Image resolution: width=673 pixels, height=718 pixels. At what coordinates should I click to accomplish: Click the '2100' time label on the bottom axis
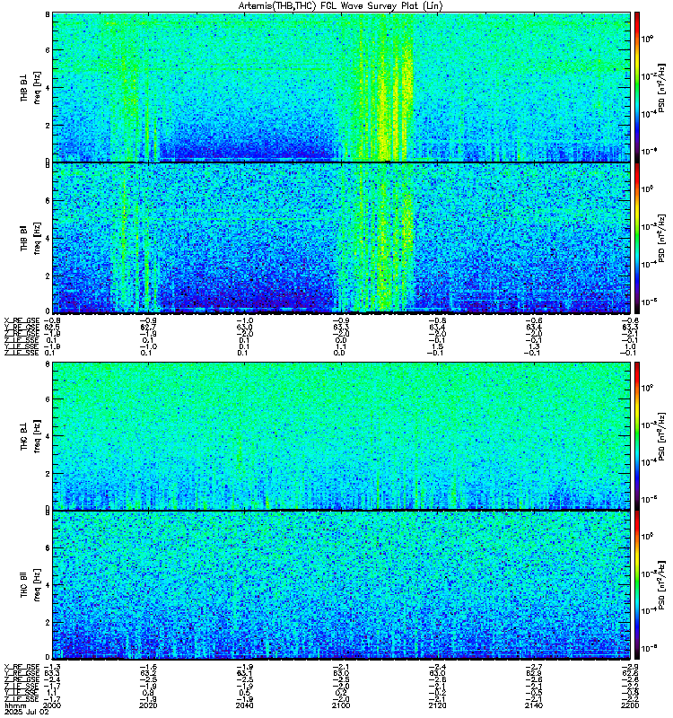pos(341,705)
